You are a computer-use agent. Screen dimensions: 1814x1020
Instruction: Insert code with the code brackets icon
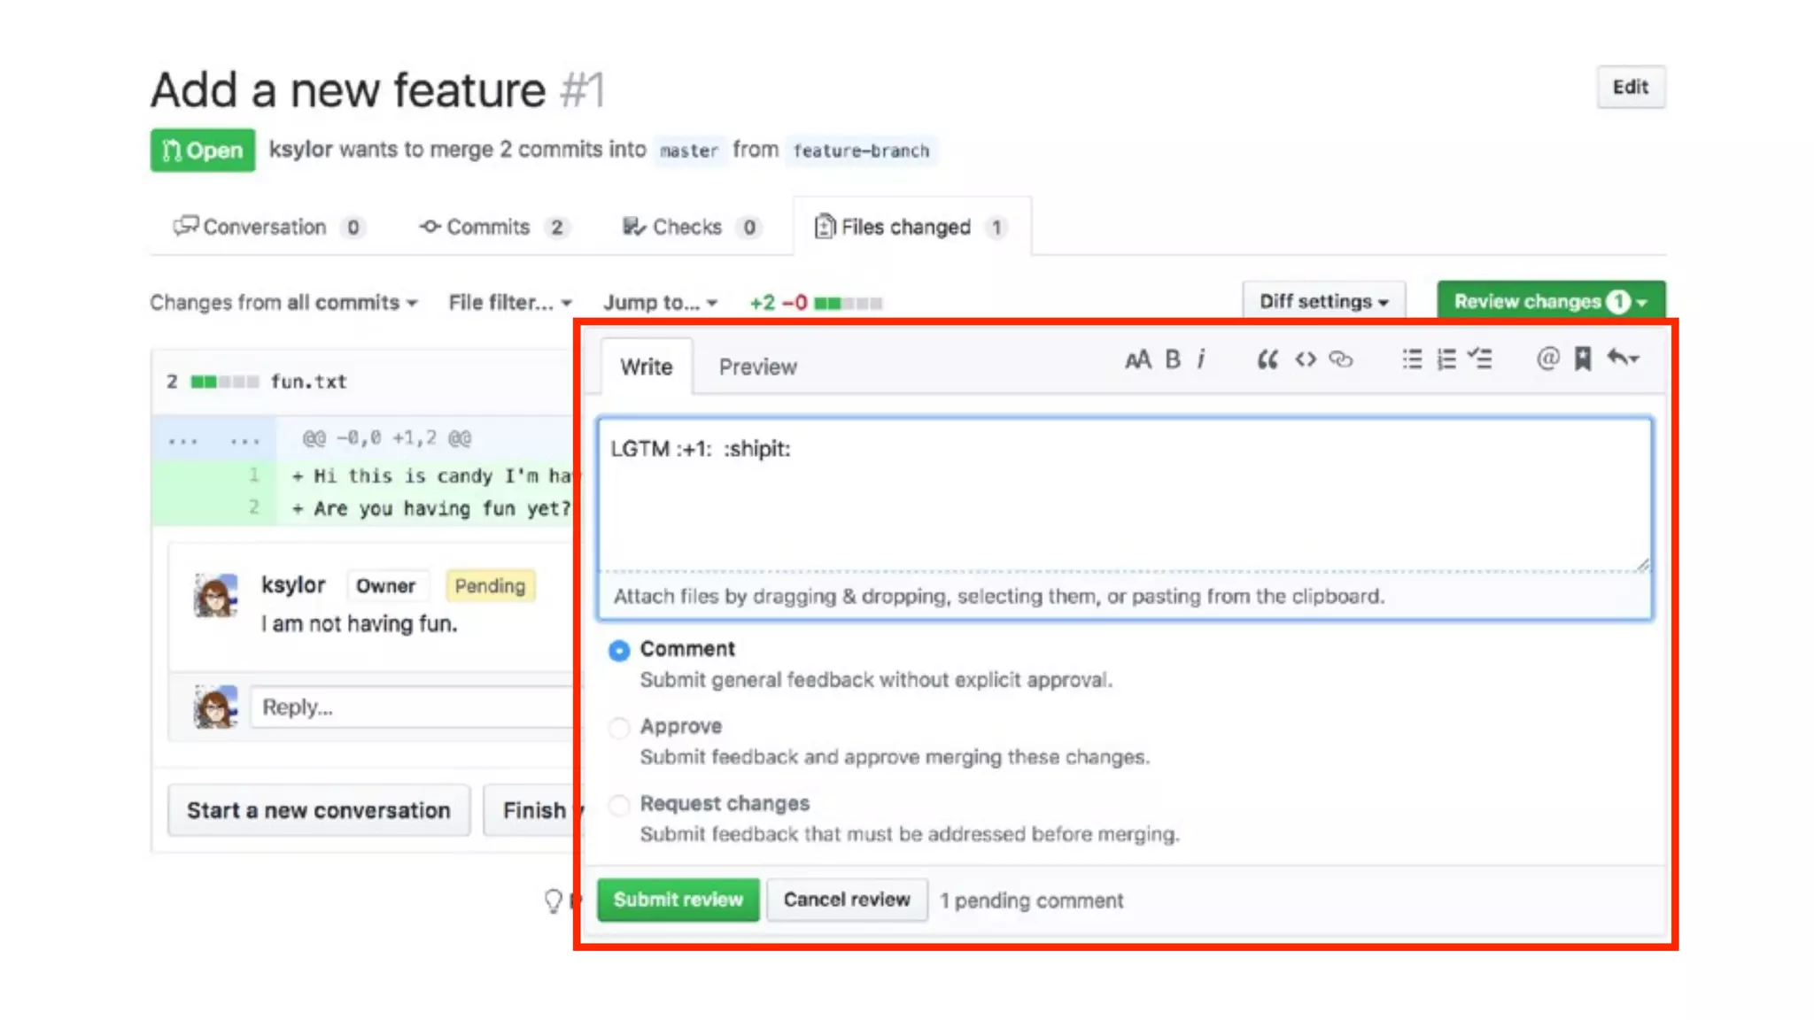coord(1305,359)
